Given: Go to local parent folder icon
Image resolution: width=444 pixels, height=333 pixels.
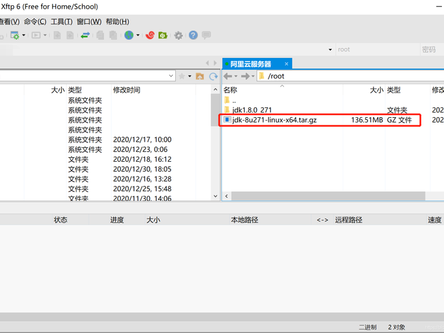Looking at the screenshot, I should (200, 76).
